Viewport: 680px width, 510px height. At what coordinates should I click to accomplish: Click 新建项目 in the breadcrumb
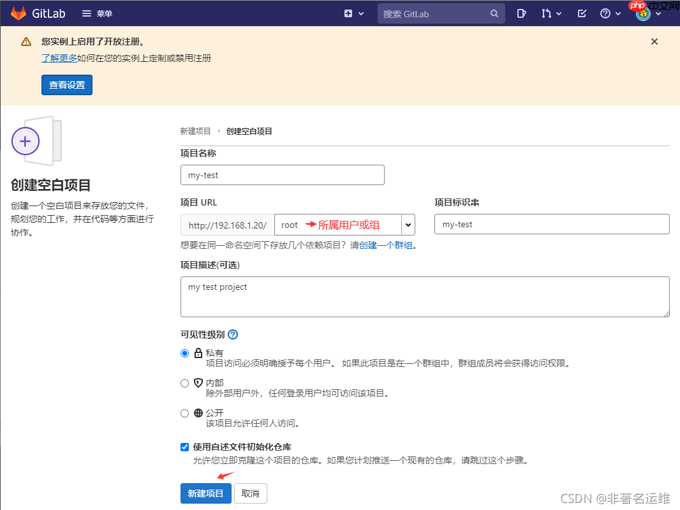[195, 131]
